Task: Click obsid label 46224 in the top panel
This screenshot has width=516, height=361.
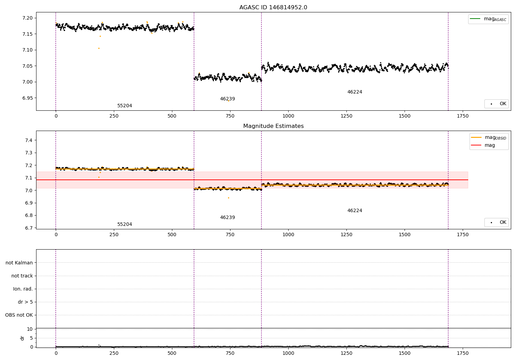Action: [355, 92]
